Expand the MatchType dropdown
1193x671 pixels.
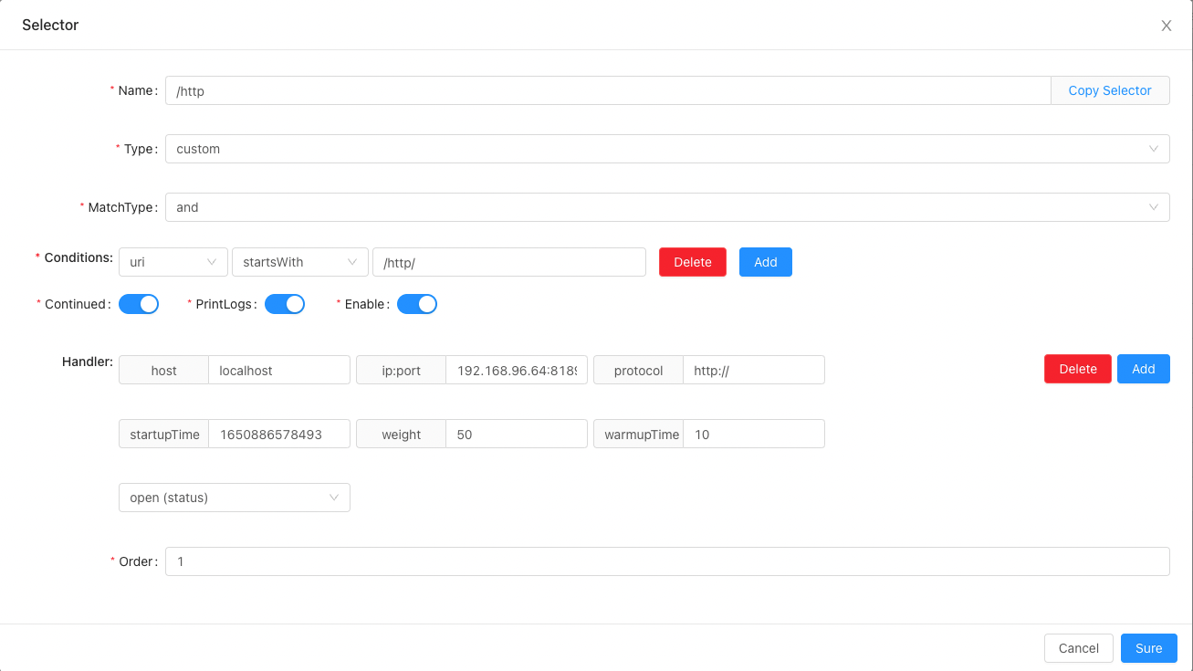point(666,207)
